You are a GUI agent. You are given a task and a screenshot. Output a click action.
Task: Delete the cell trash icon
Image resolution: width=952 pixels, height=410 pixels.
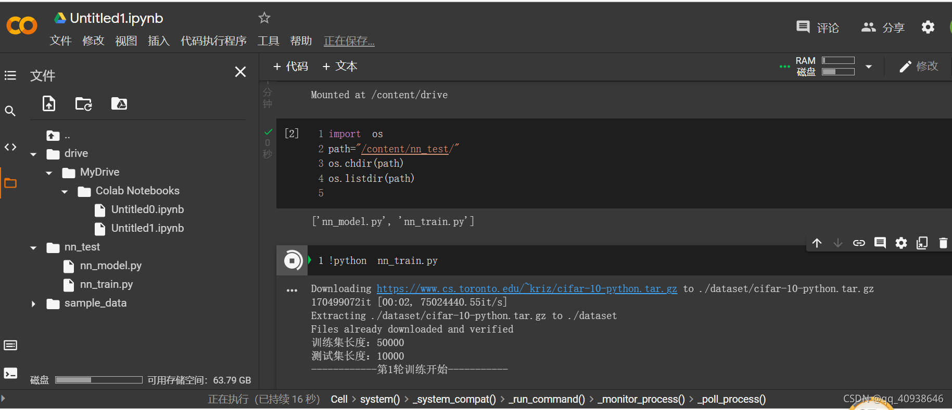pyautogui.click(x=943, y=243)
